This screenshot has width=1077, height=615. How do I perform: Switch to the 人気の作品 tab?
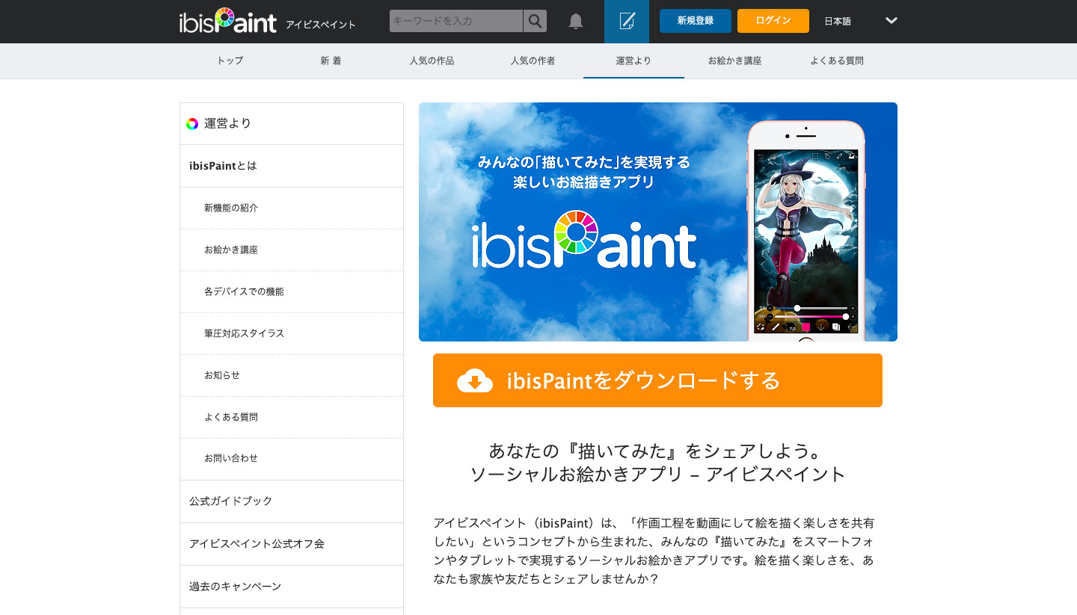tap(432, 61)
